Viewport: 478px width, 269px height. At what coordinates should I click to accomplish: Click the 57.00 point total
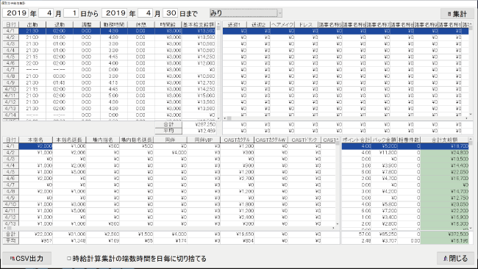(x=357, y=234)
